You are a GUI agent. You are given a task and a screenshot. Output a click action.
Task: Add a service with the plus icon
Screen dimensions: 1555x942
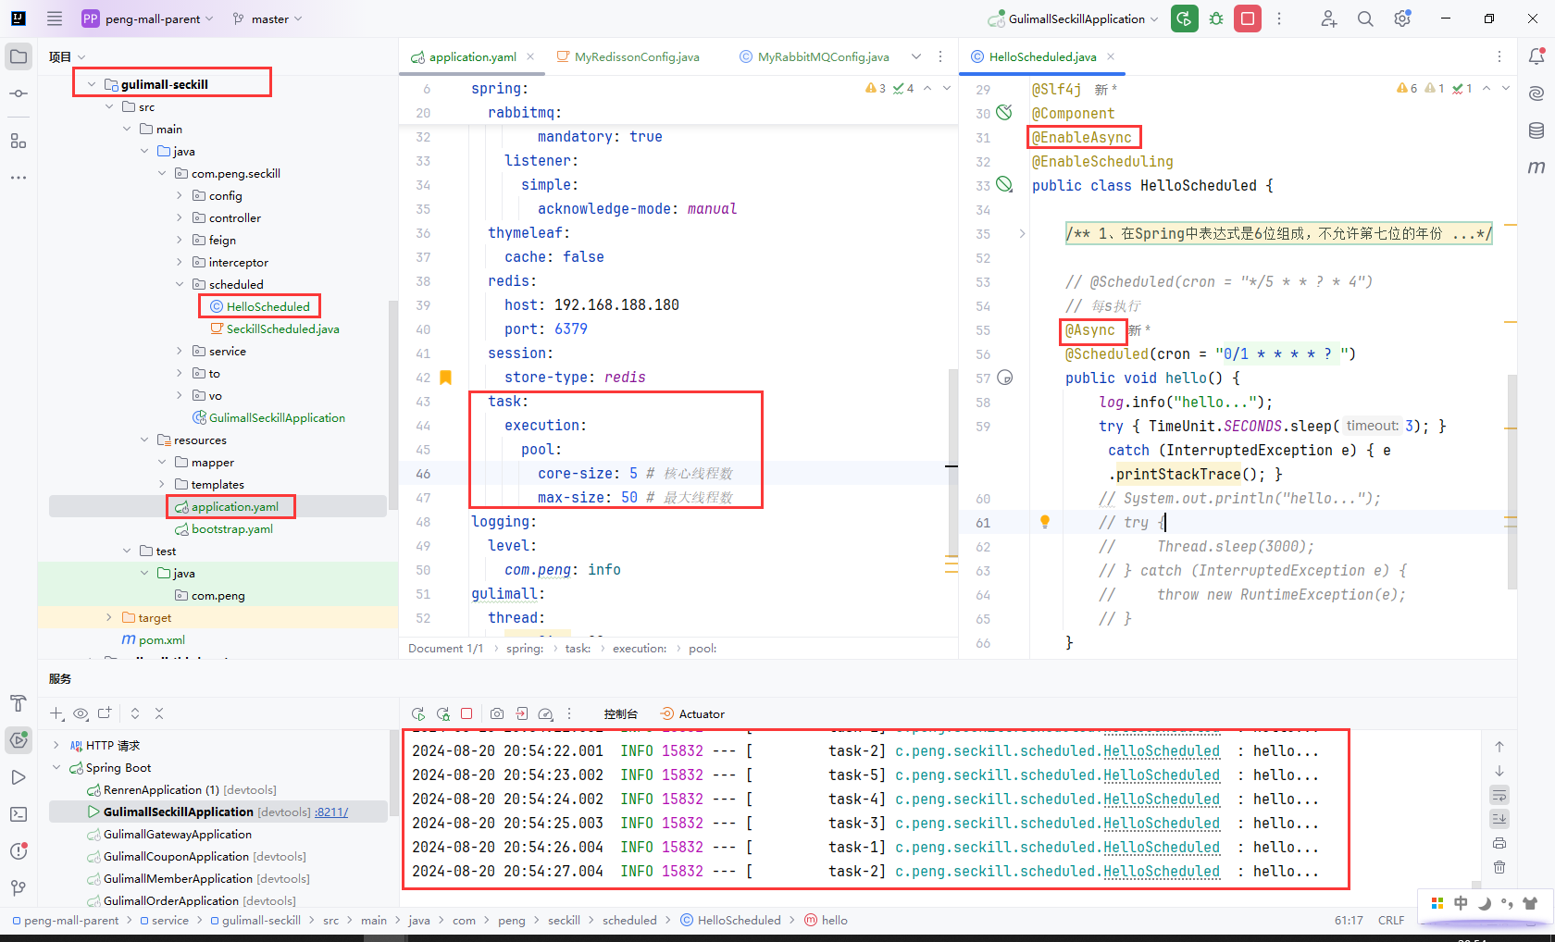coord(56,713)
